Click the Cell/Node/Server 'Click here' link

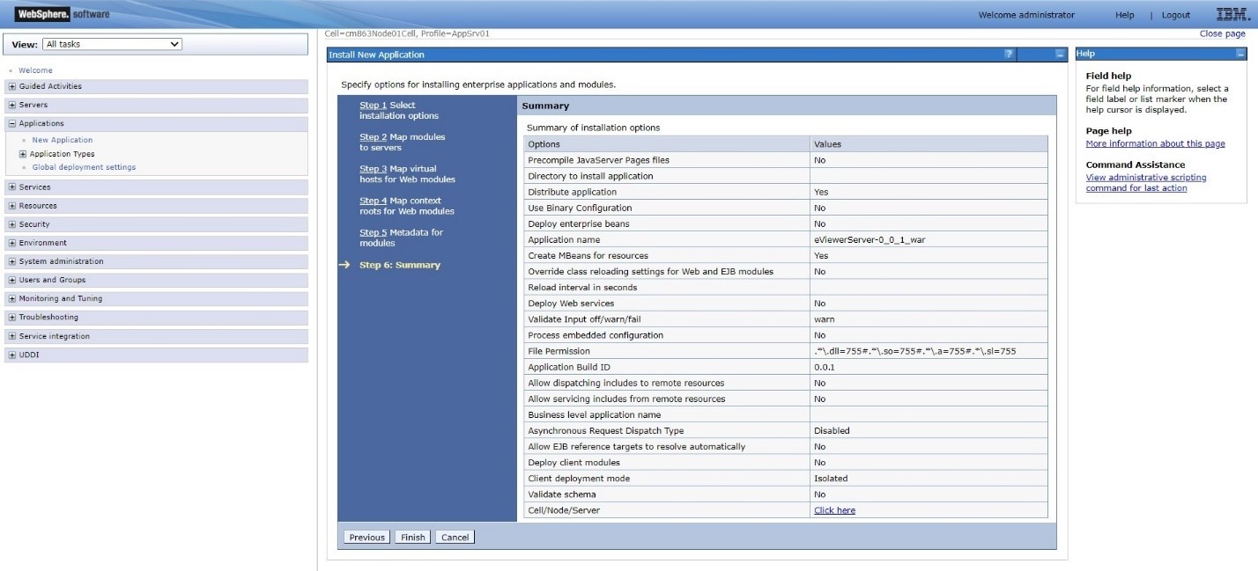coord(834,510)
